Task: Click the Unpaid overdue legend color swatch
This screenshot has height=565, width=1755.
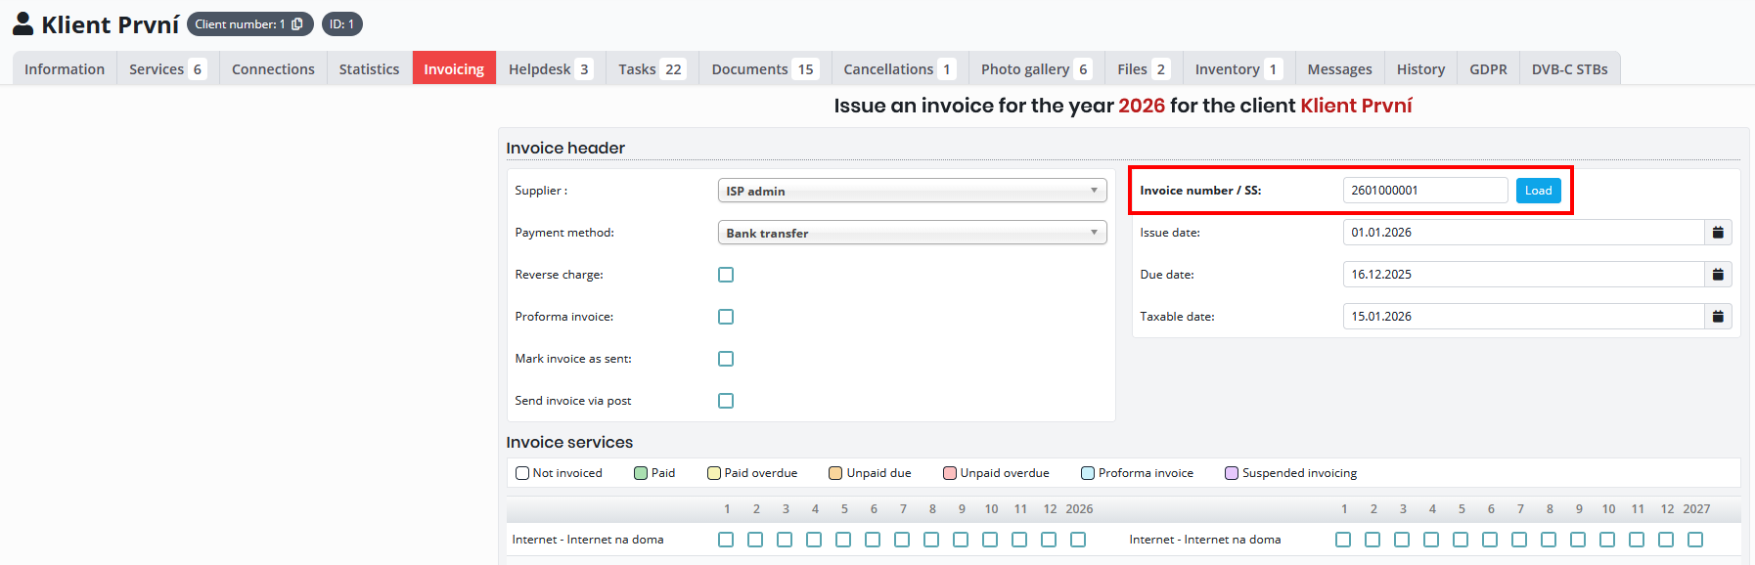Action: click(949, 473)
